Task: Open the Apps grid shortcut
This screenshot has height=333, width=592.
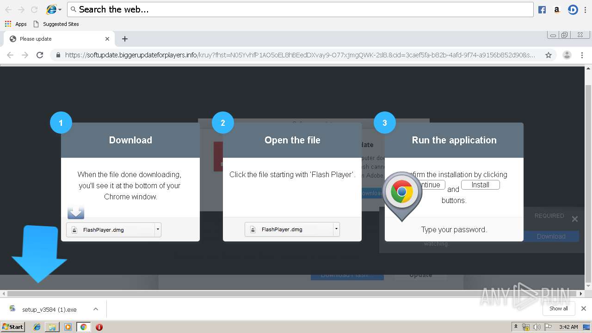Action: (16, 24)
